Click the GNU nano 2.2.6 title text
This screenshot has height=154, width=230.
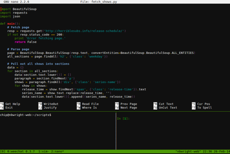pyautogui.click(x=16, y=2)
